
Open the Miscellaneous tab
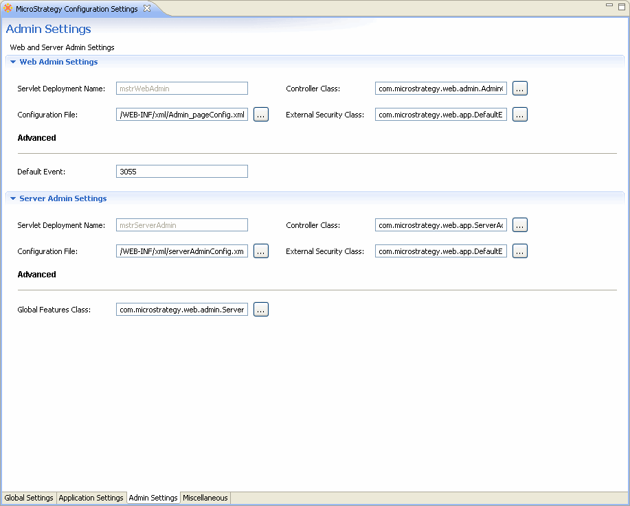205,498
